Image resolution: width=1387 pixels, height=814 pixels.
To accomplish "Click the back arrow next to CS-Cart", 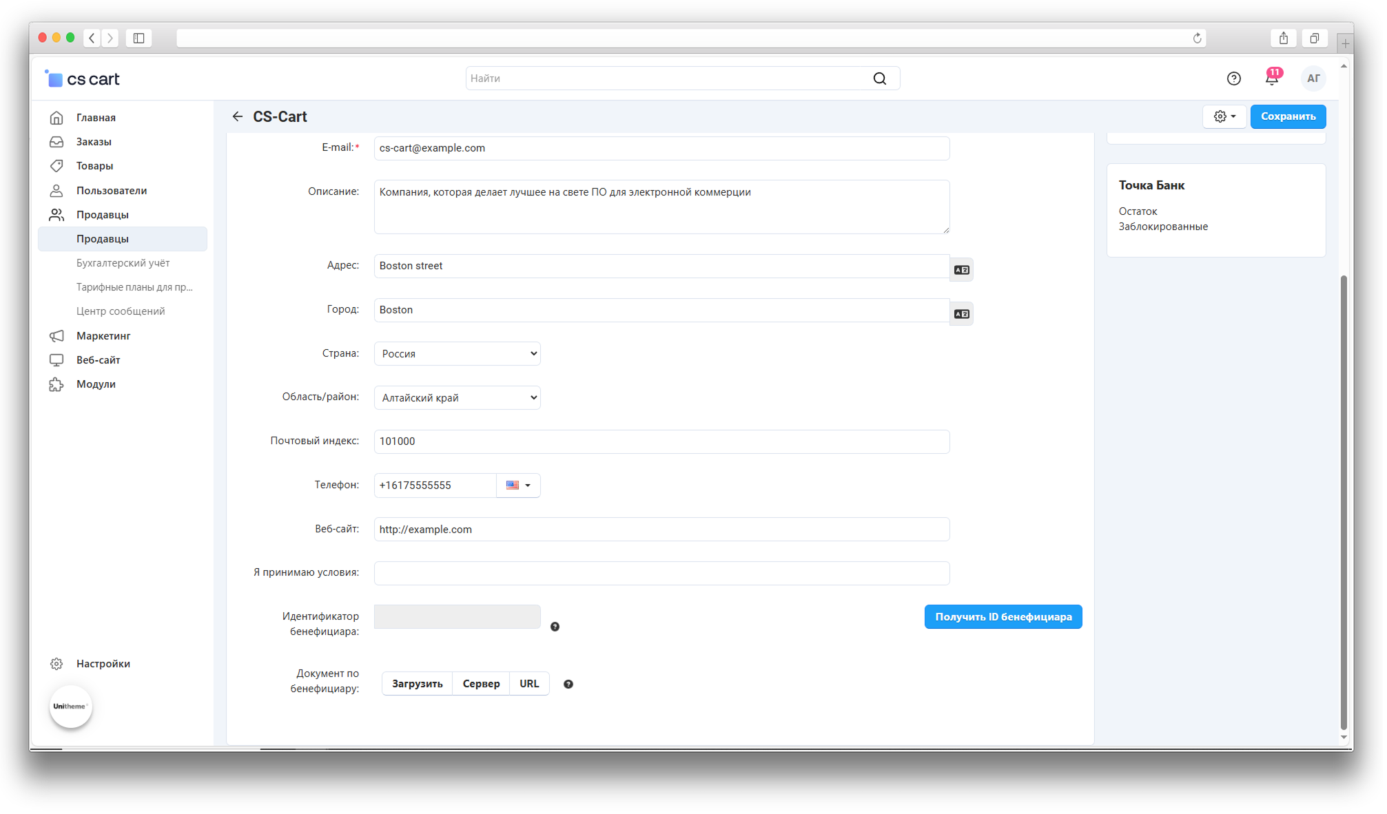I will point(238,116).
